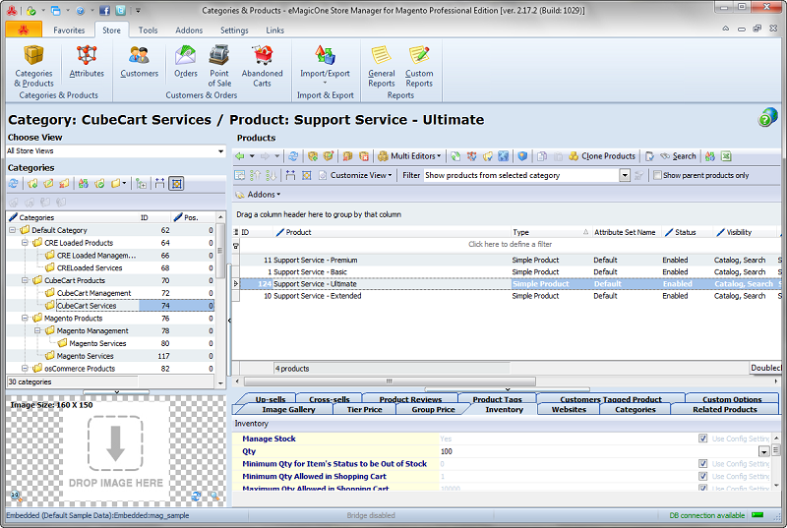Click the green back arrow in products toolbar
This screenshot has height=528, width=787.
pyautogui.click(x=240, y=156)
